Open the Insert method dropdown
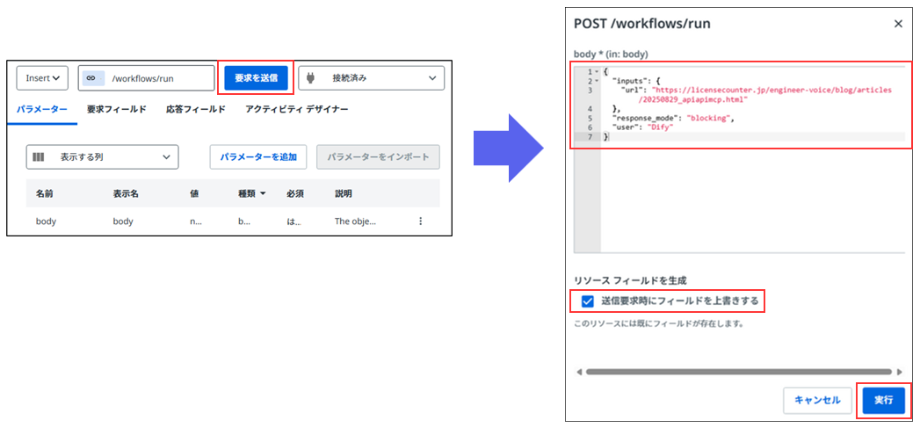 [43, 78]
